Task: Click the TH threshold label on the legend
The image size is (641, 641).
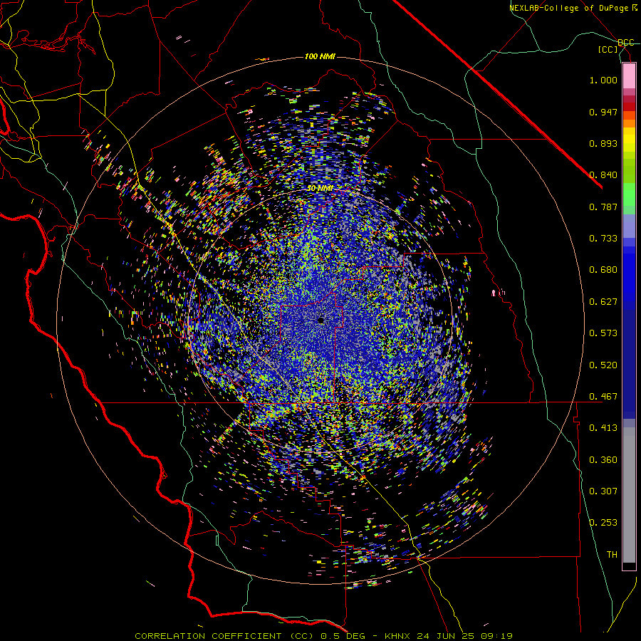Action: (x=612, y=555)
